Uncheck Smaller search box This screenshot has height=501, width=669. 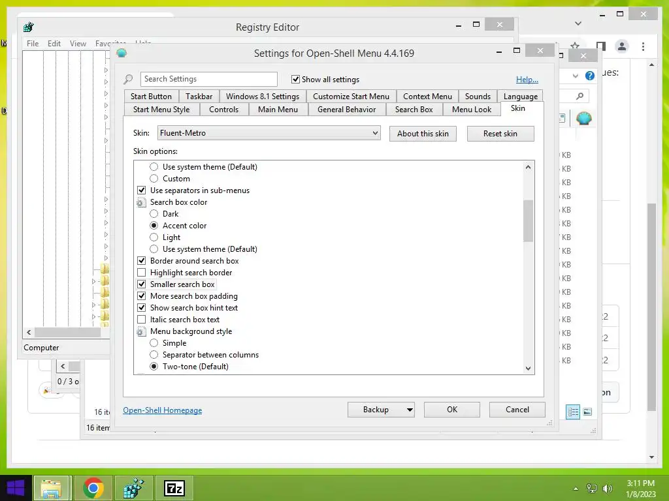point(142,284)
